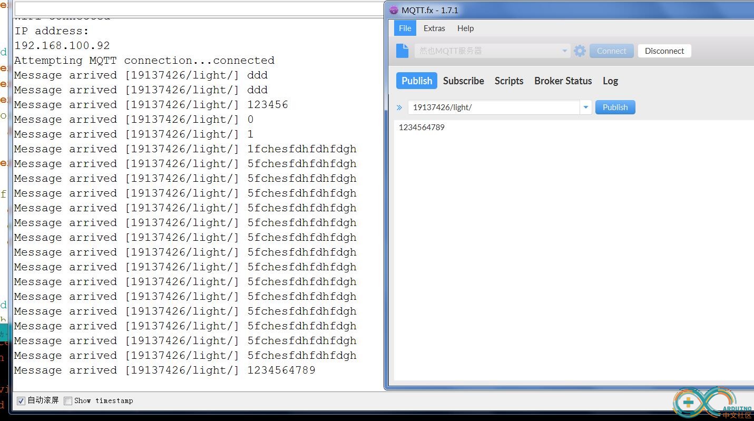Click the 'Attempting MQTT connection...connected' line
This screenshot has height=421, width=754.
click(144, 61)
